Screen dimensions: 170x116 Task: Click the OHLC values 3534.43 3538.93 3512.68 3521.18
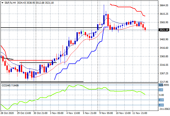[x=35, y=3]
